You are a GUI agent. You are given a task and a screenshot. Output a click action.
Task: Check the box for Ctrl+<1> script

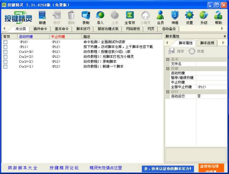(5, 66)
